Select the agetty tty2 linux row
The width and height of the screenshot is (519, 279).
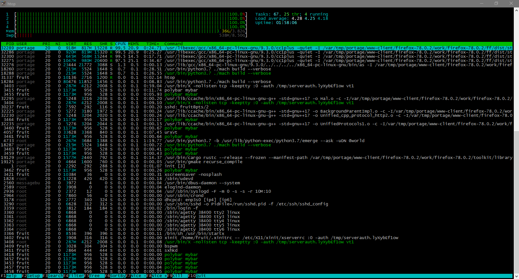tap(257, 212)
